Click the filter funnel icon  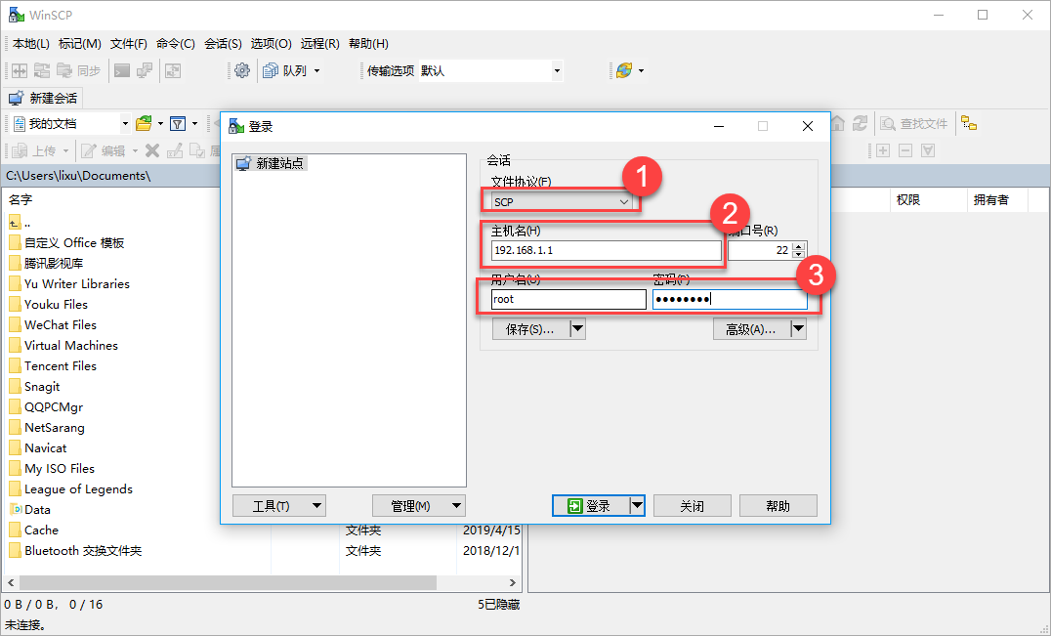tap(178, 123)
